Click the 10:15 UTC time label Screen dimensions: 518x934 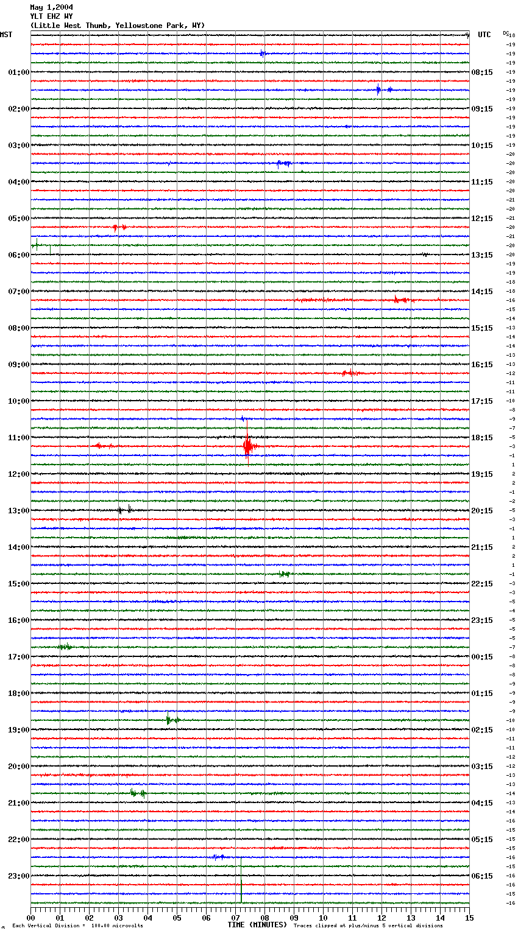[482, 146]
